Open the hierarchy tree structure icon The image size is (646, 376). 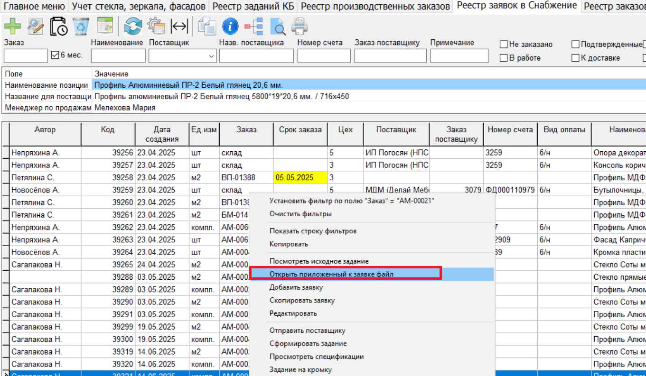coord(254,26)
